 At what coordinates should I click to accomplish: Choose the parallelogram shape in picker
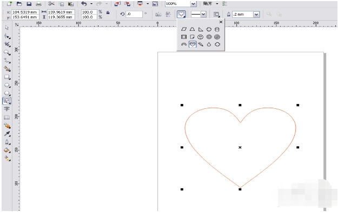(184, 29)
